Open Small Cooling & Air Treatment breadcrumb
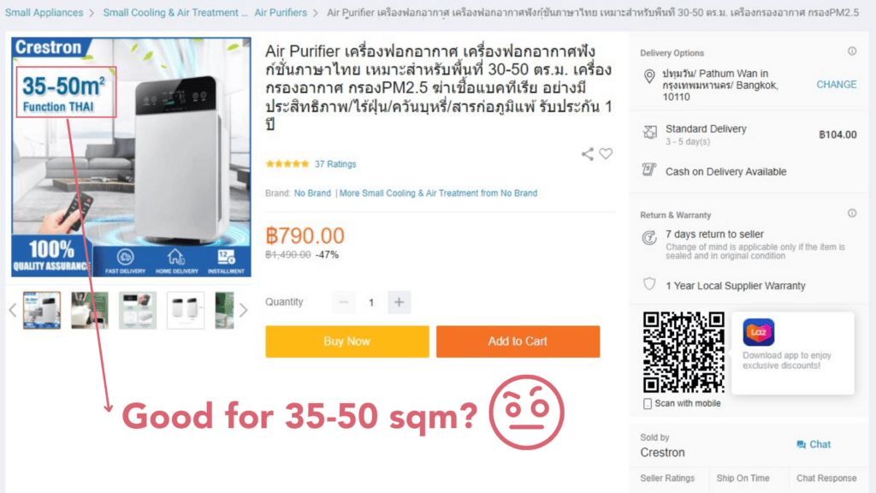The image size is (876, 493). pos(175,12)
